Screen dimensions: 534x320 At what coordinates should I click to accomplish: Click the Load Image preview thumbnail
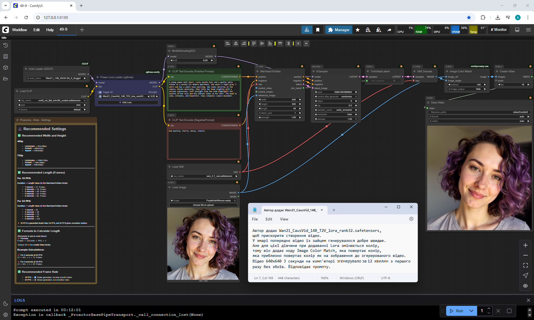point(203,244)
